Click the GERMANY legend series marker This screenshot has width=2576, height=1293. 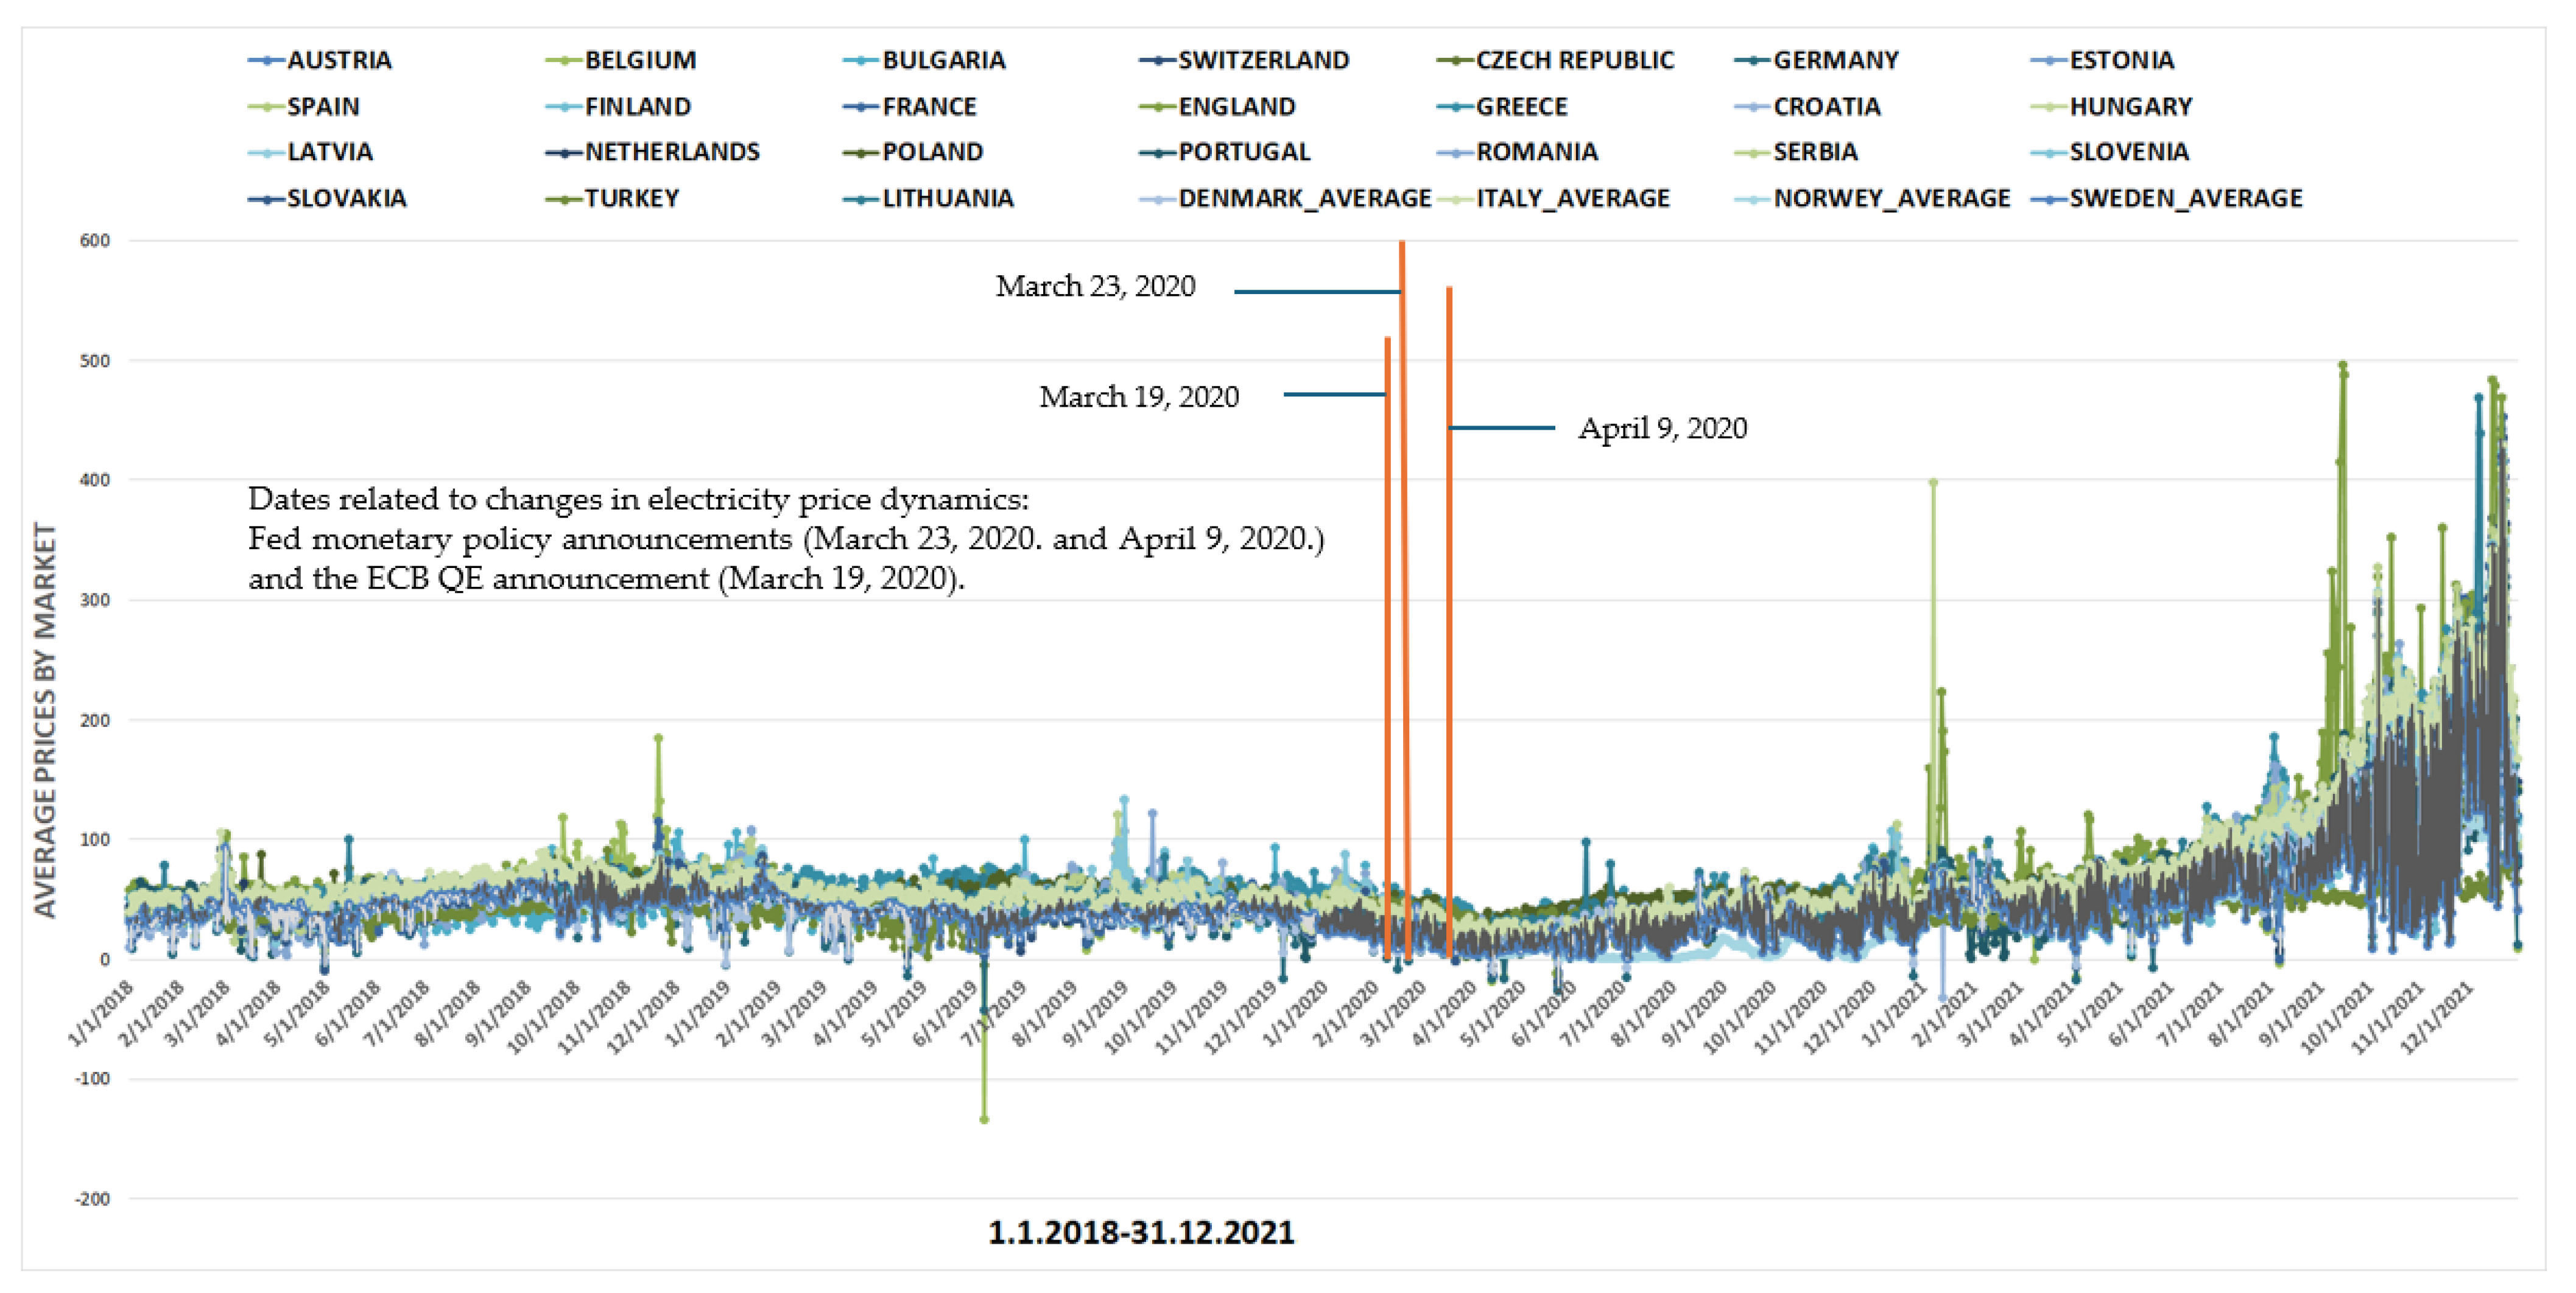(1753, 61)
